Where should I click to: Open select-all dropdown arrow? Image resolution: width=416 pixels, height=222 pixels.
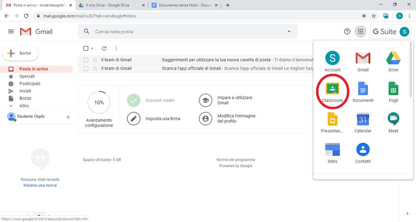[92, 49]
